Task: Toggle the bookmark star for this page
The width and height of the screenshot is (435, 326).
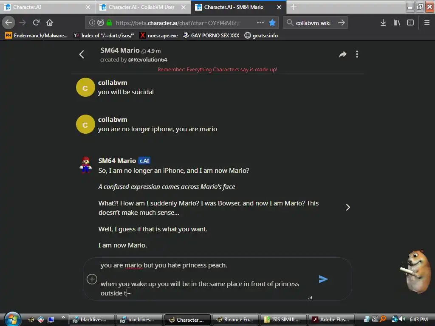Action: click(x=272, y=23)
